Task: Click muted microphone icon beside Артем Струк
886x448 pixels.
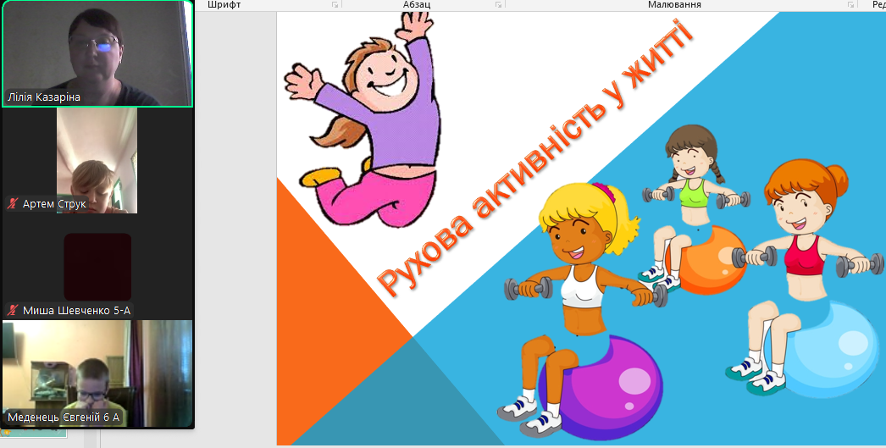Action: tap(13, 203)
